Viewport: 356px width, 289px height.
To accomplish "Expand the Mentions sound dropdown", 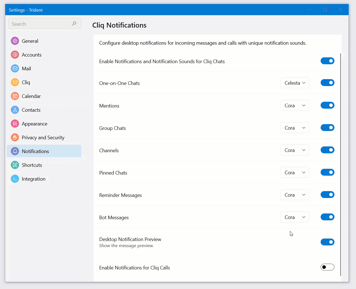I will pos(295,106).
